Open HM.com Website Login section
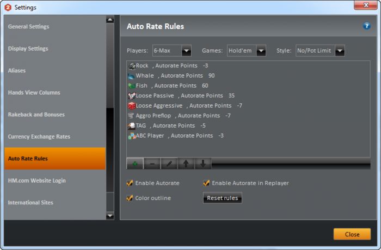The height and width of the screenshot is (250, 381). (x=55, y=180)
